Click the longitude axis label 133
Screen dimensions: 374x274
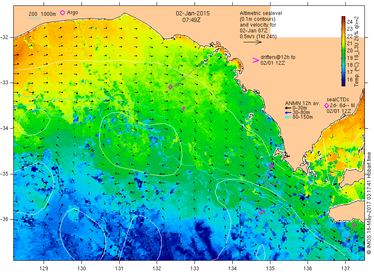tap(194, 268)
